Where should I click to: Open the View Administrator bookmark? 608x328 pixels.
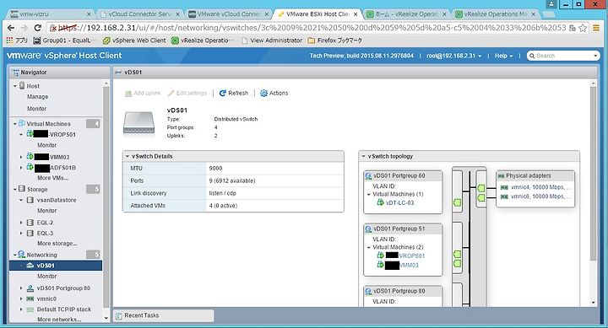[x=272, y=40]
